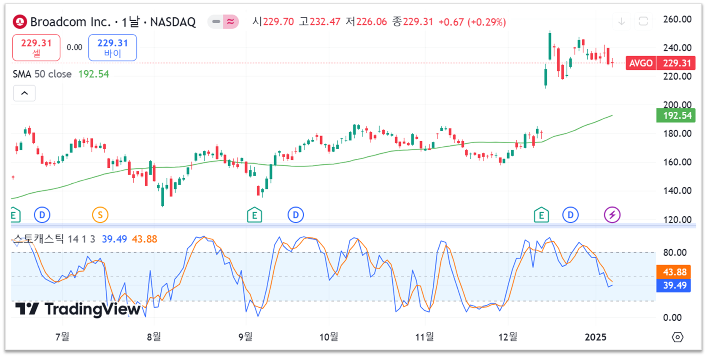
Task: Click the close price 종229.31
Action: coord(413,21)
